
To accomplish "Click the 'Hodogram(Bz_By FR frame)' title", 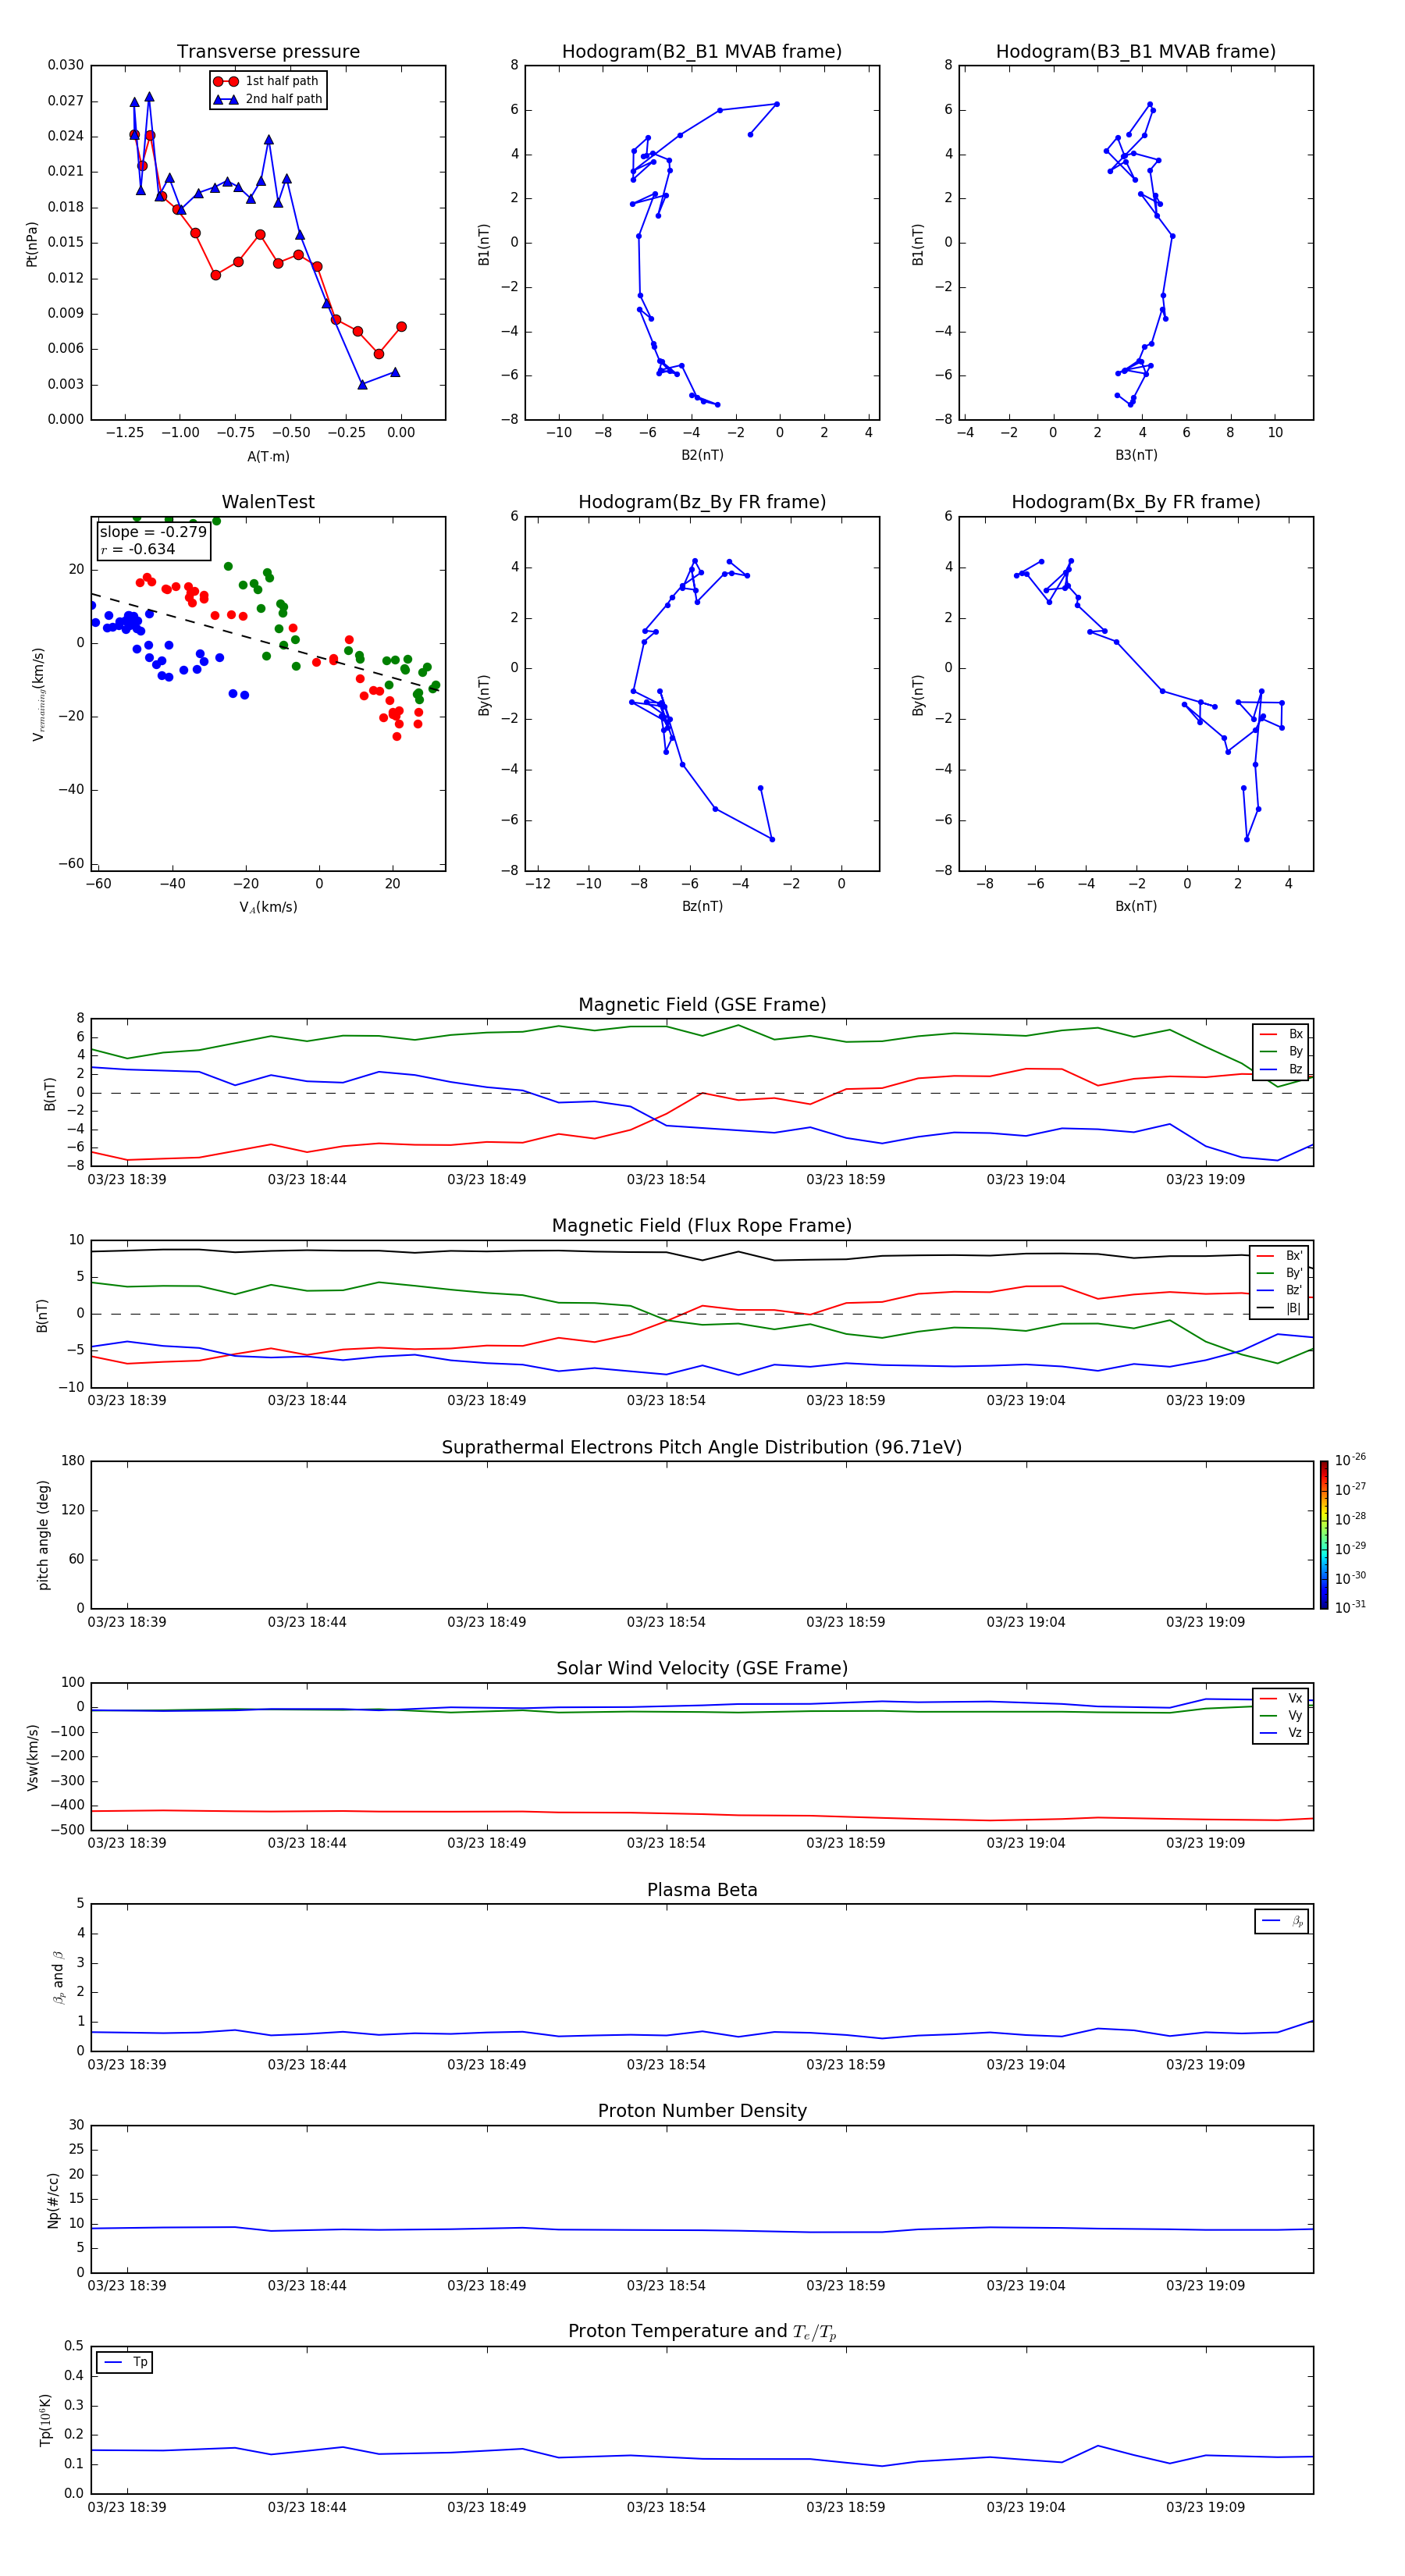I will 702,502.
